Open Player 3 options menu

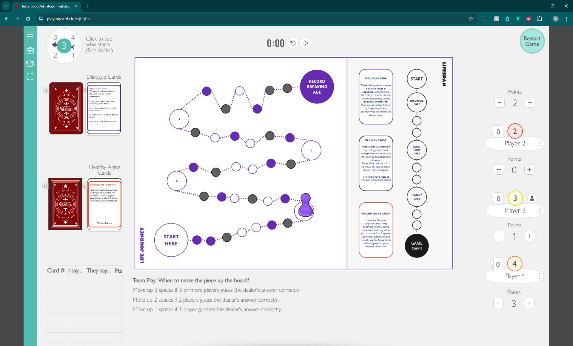coord(540,210)
